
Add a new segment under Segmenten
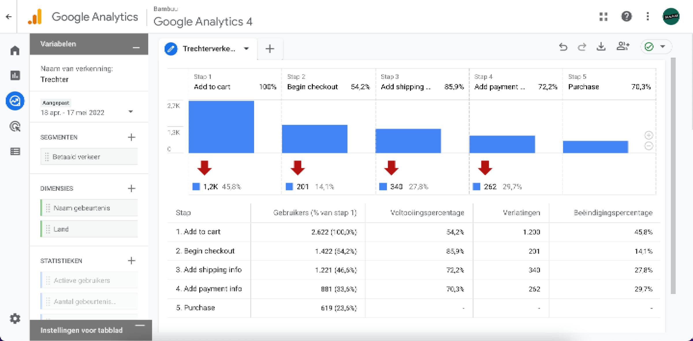tap(131, 137)
